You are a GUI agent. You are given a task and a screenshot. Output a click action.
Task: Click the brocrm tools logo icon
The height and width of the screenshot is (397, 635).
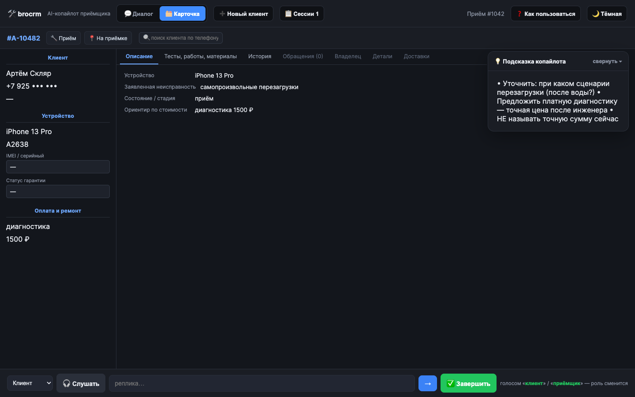[x=12, y=14]
